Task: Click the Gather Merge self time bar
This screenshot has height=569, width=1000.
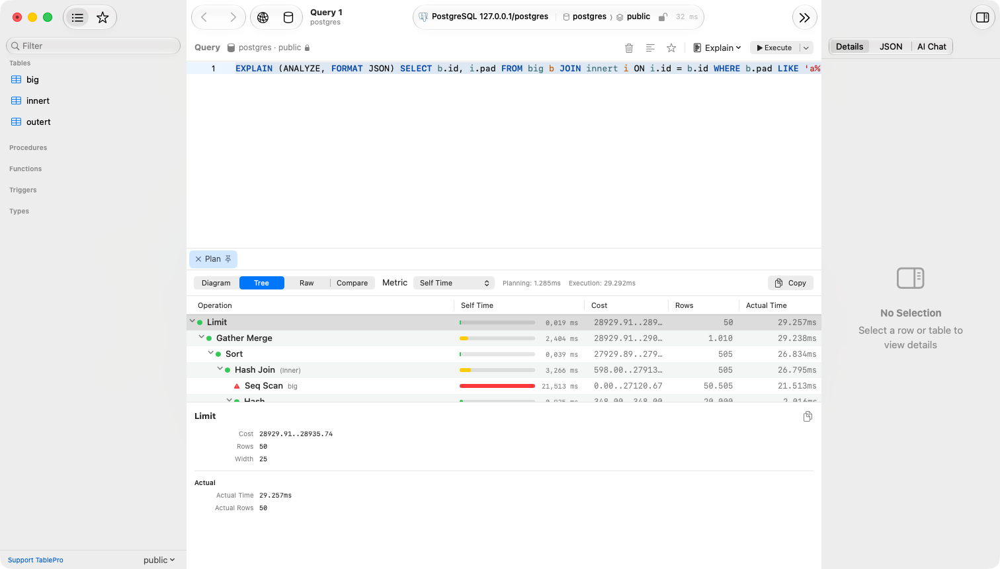Action: tap(497, 338)
